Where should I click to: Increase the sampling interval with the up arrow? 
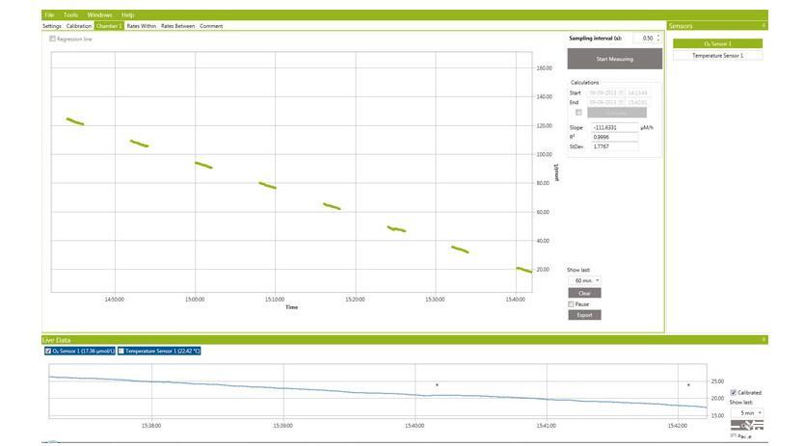click(658, 36)
